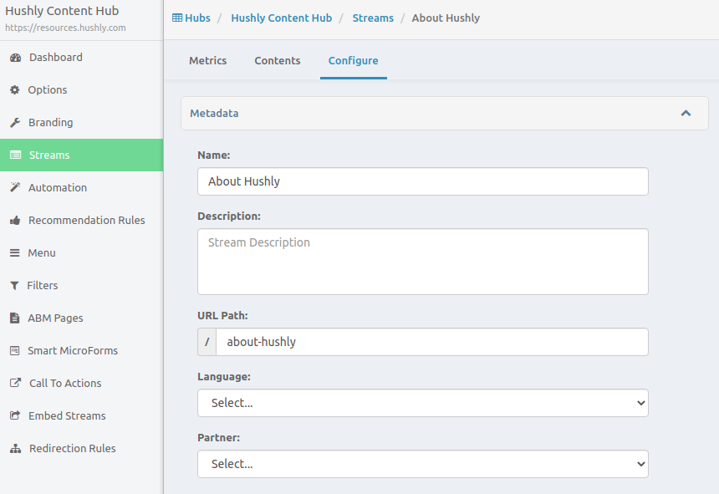Click the Dashboard gauge icon
719x494 pixels.
(x=16, y=58)
